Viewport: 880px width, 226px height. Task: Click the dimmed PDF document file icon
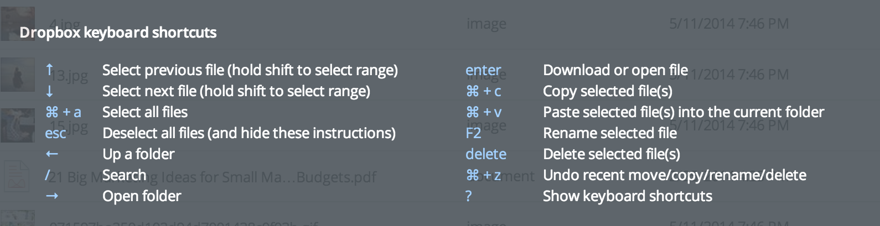tap(17, 176)
